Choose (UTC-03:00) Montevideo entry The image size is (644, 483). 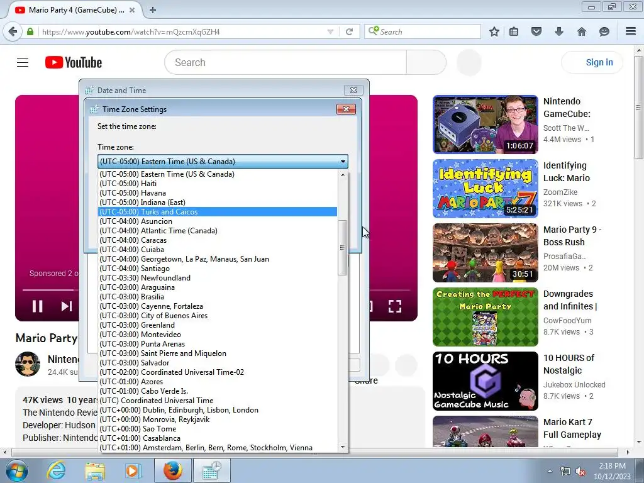[217, 335]
